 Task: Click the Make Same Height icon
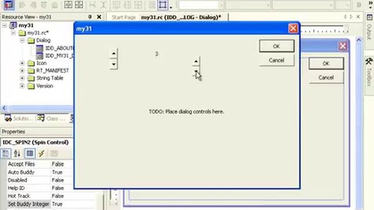coord(127,5)
